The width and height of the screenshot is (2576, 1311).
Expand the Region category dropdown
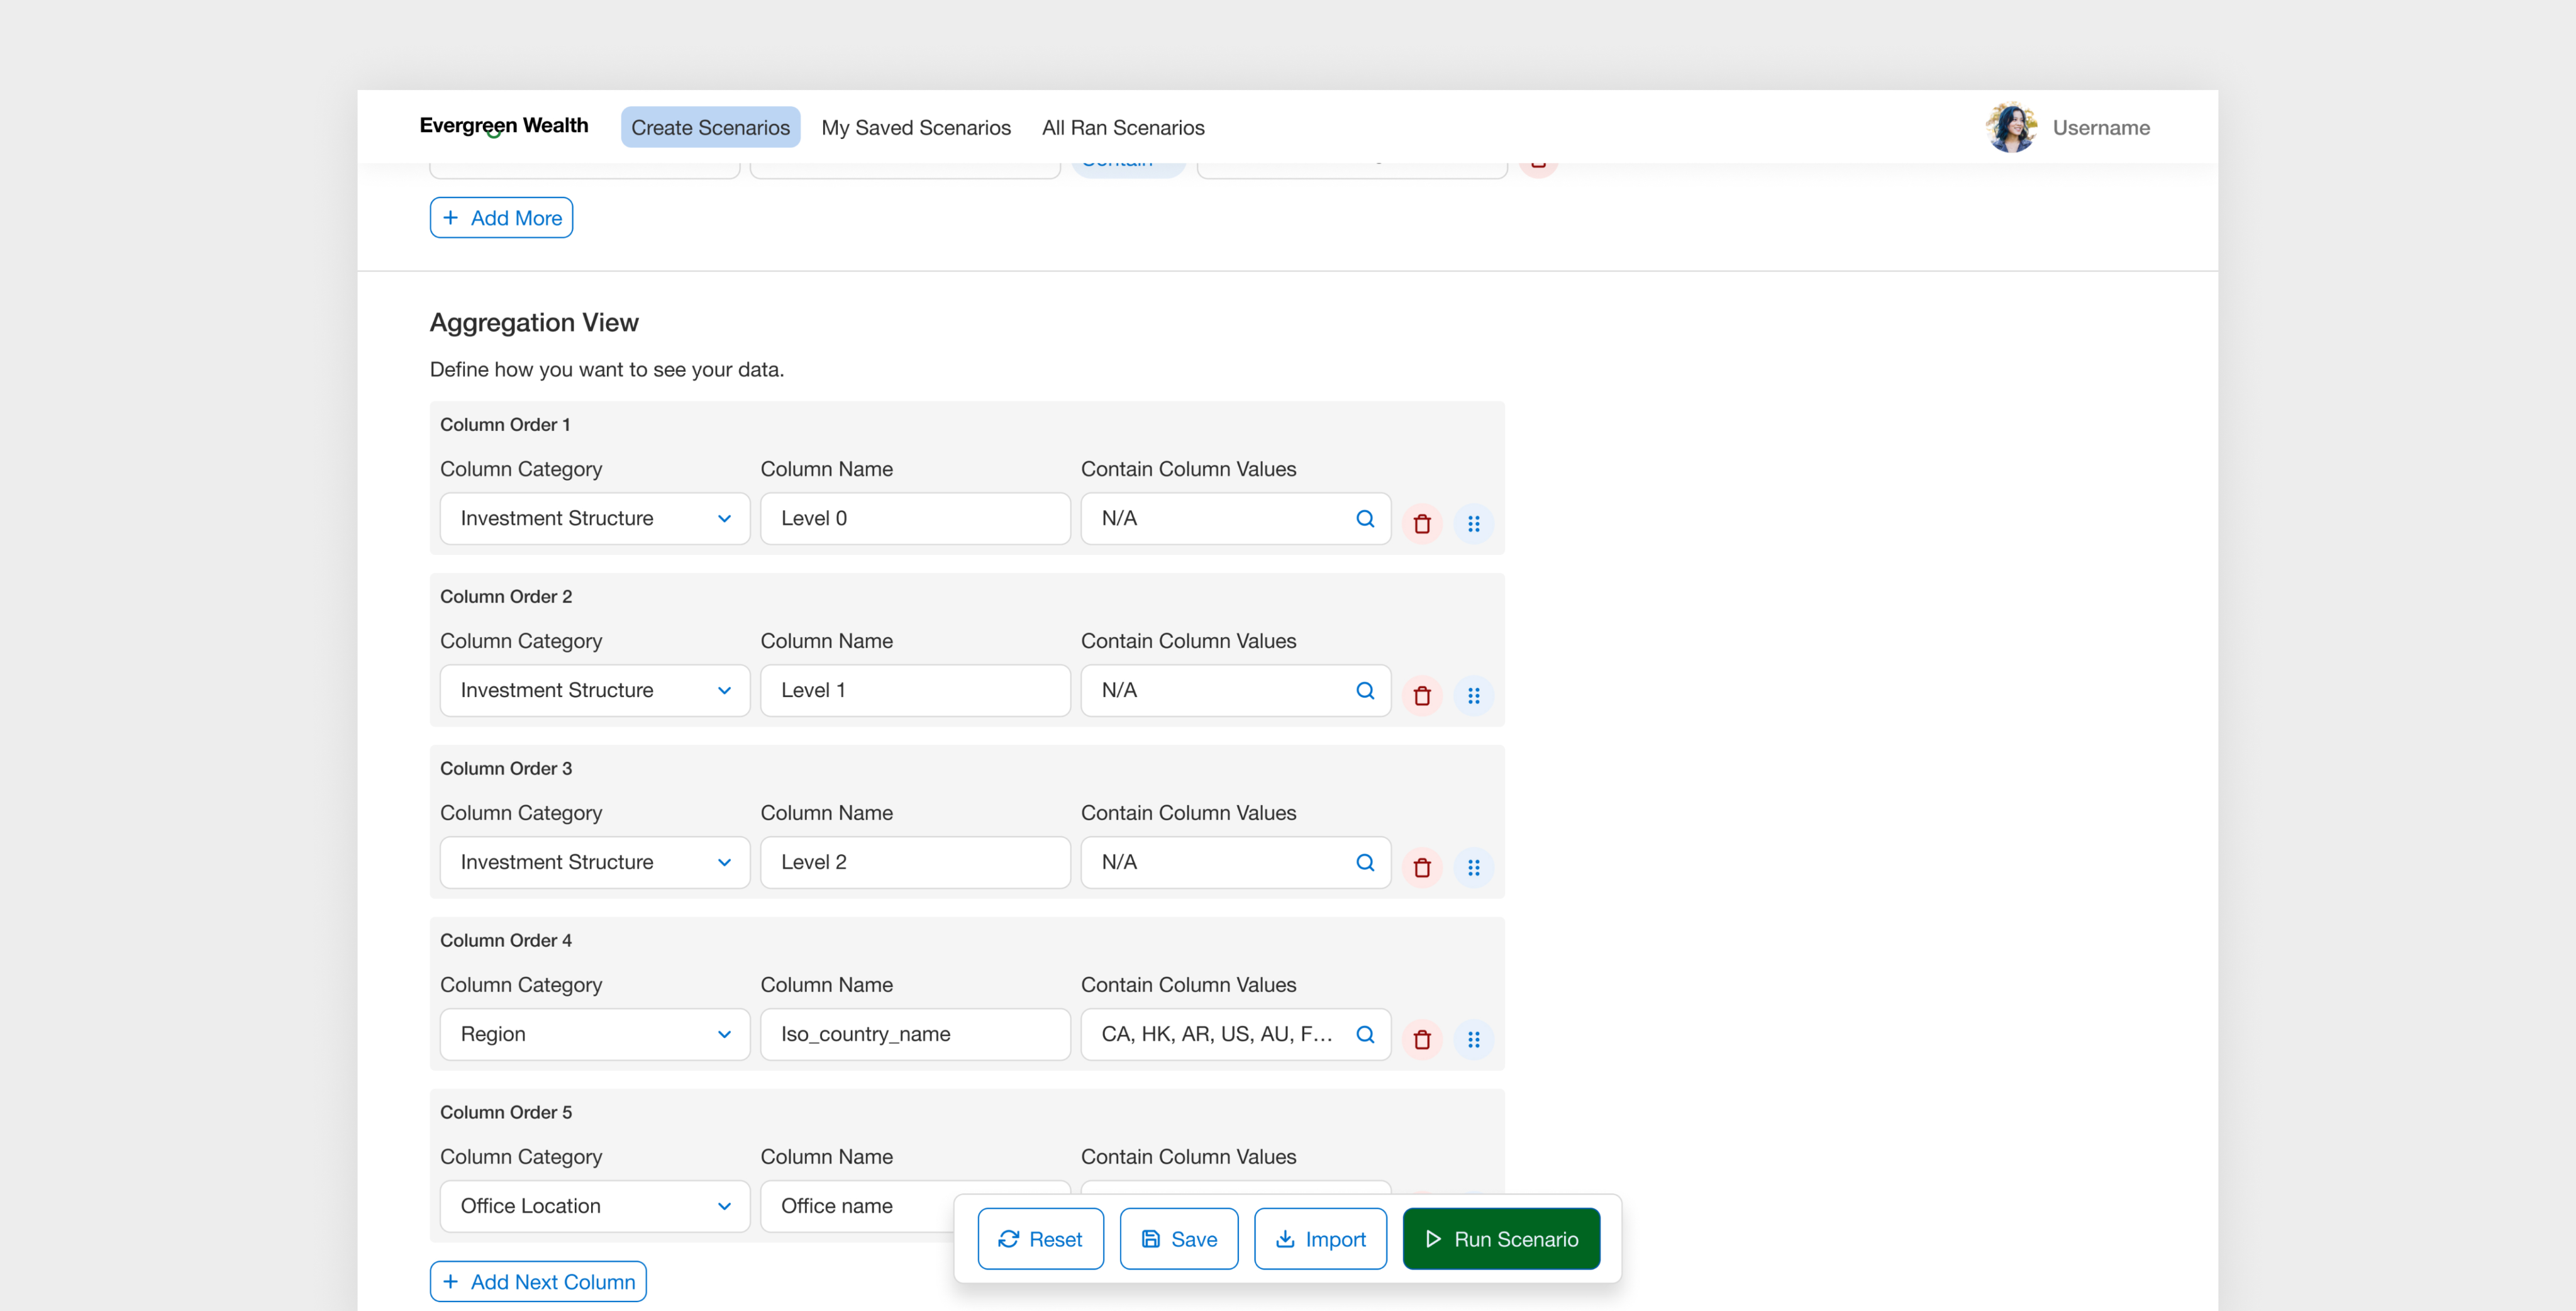tap(595, 1034)
